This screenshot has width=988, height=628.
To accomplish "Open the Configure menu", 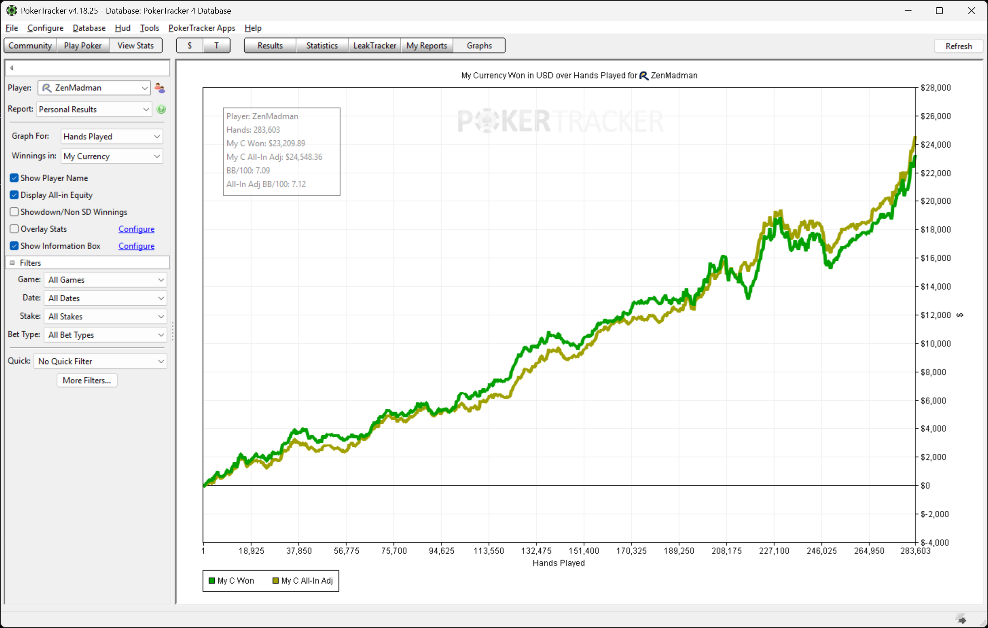I will tap(45, 28).
